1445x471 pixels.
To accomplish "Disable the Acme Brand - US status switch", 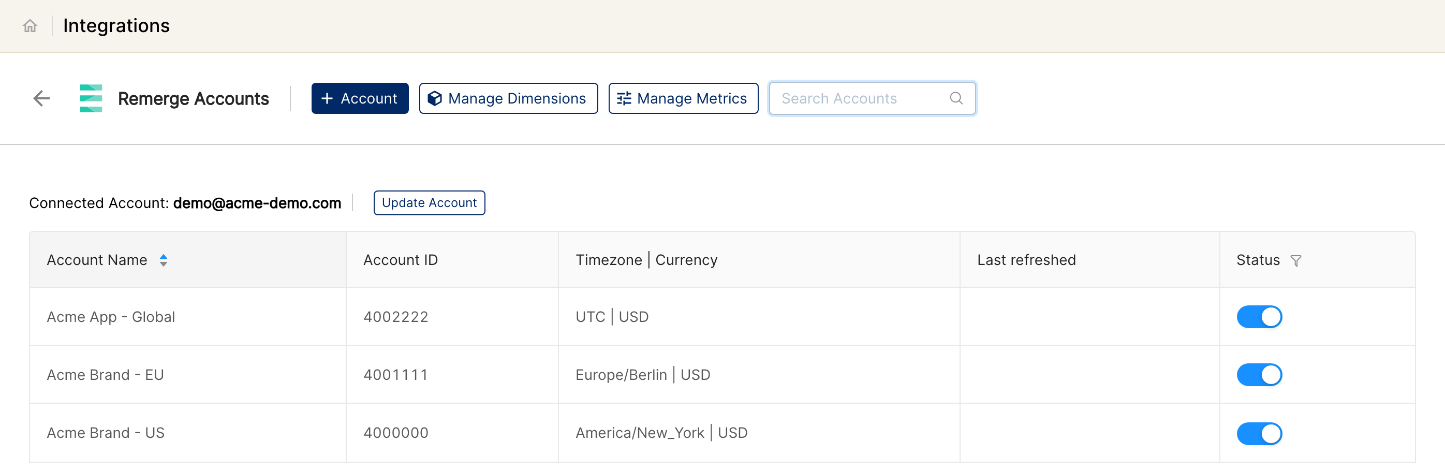I will [1259, 433].
